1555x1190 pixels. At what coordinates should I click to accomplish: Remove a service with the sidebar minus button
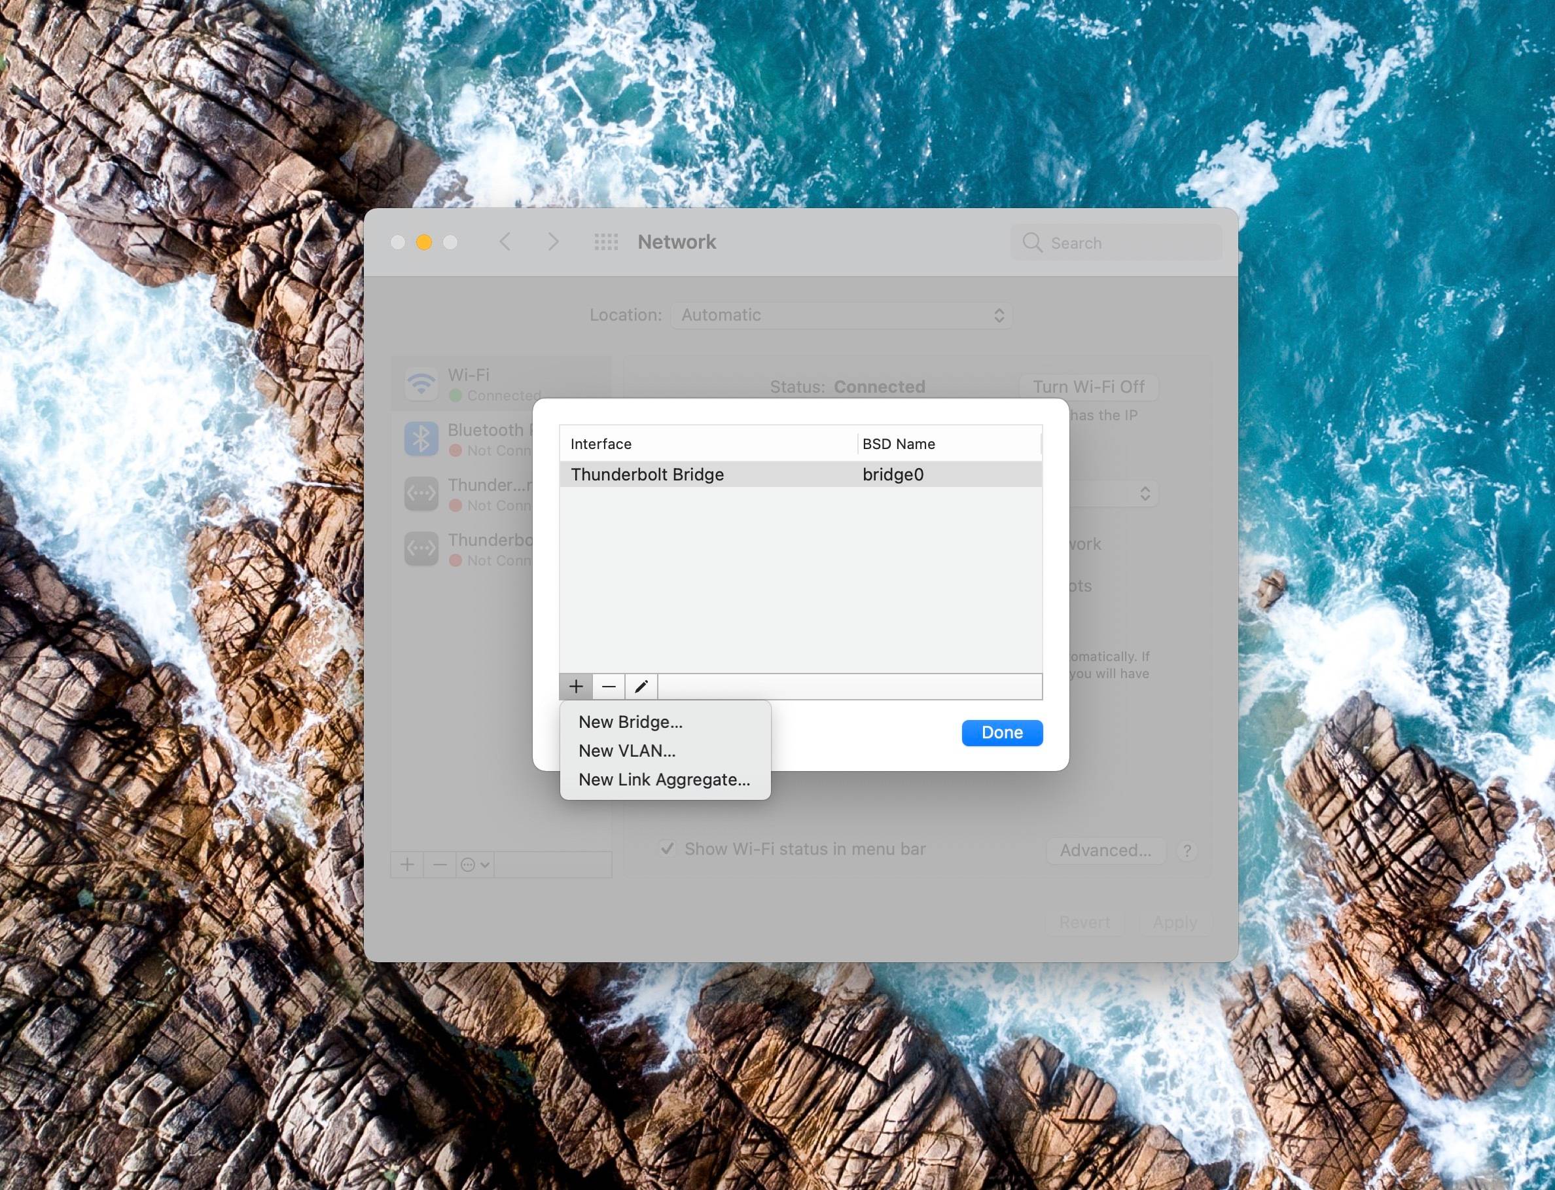tap(440, 865)
